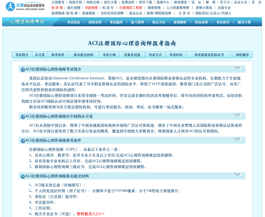Screen dimensions: 265x217
Task: Select 政策解析 in blue navigation bar
Action: [180, 22]
